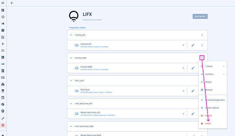Open Cinema Right device via right chevron
235x136 pixels.
pos(183,68)
